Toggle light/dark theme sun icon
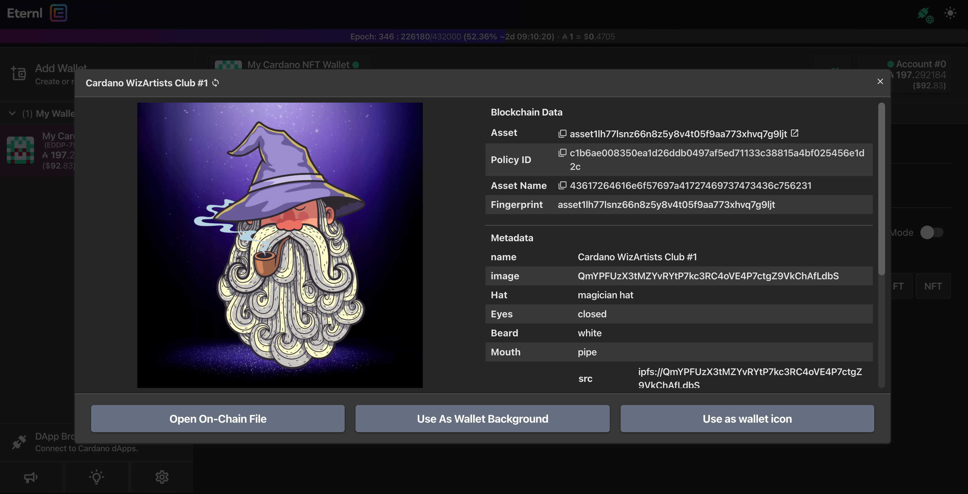 pyautogui.click(x=950, y=14)
